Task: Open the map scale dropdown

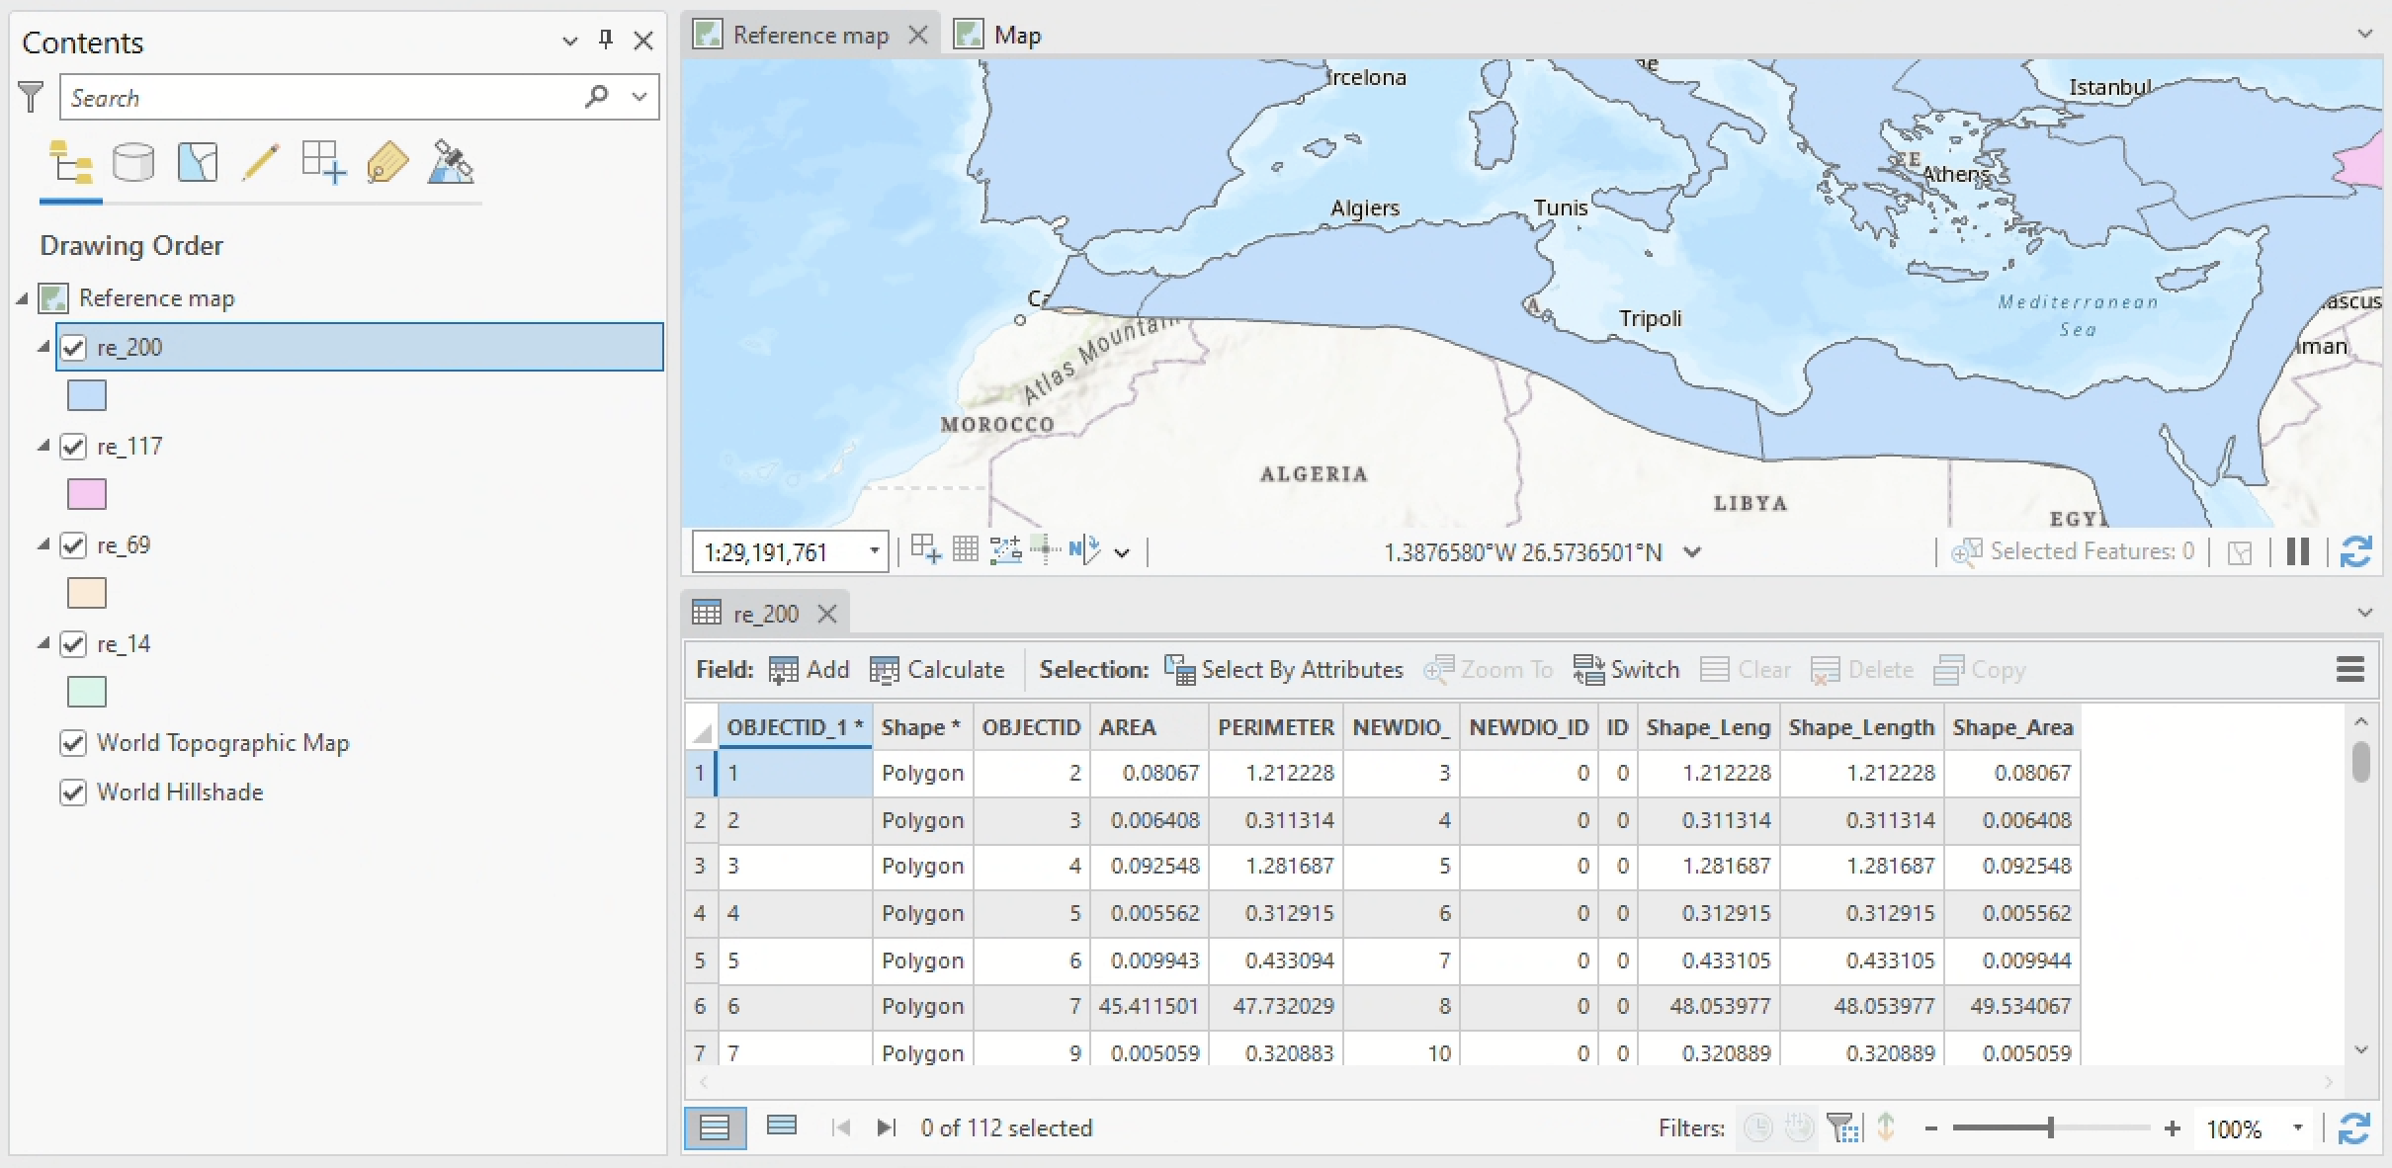Action: tap(875, 551)
